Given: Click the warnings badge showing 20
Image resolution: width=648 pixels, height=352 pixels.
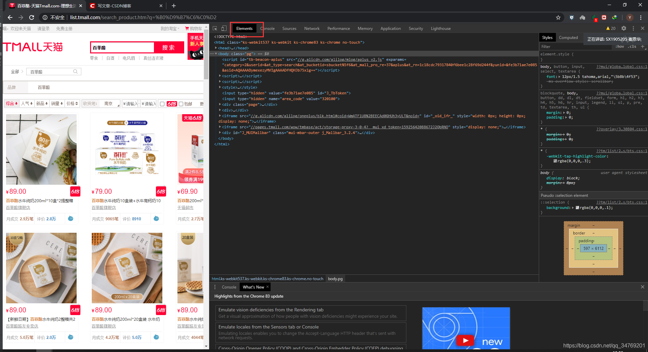Looking at the screenshot, I should (x=610, y=29).
